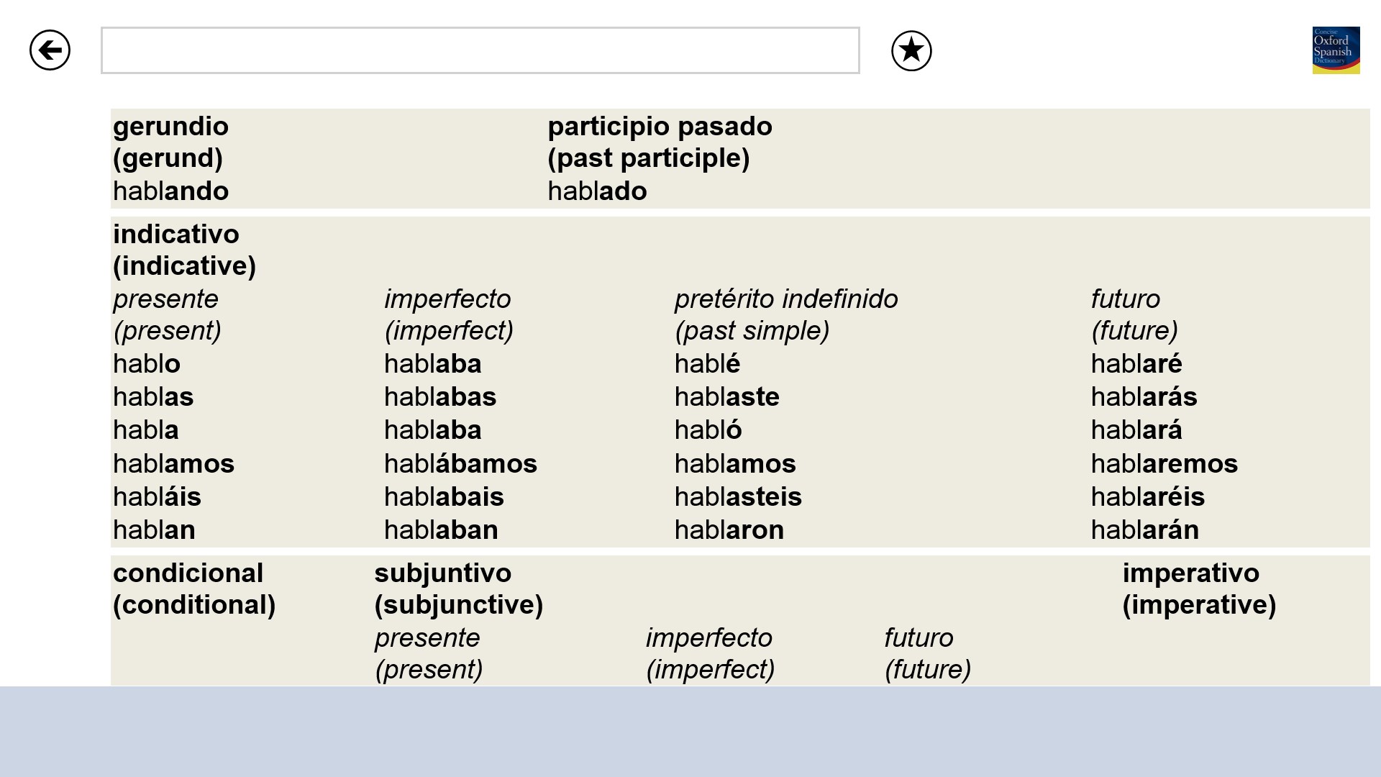Click the favorites star icon
Screen dimensions: 1381x777
click(911, 50)
